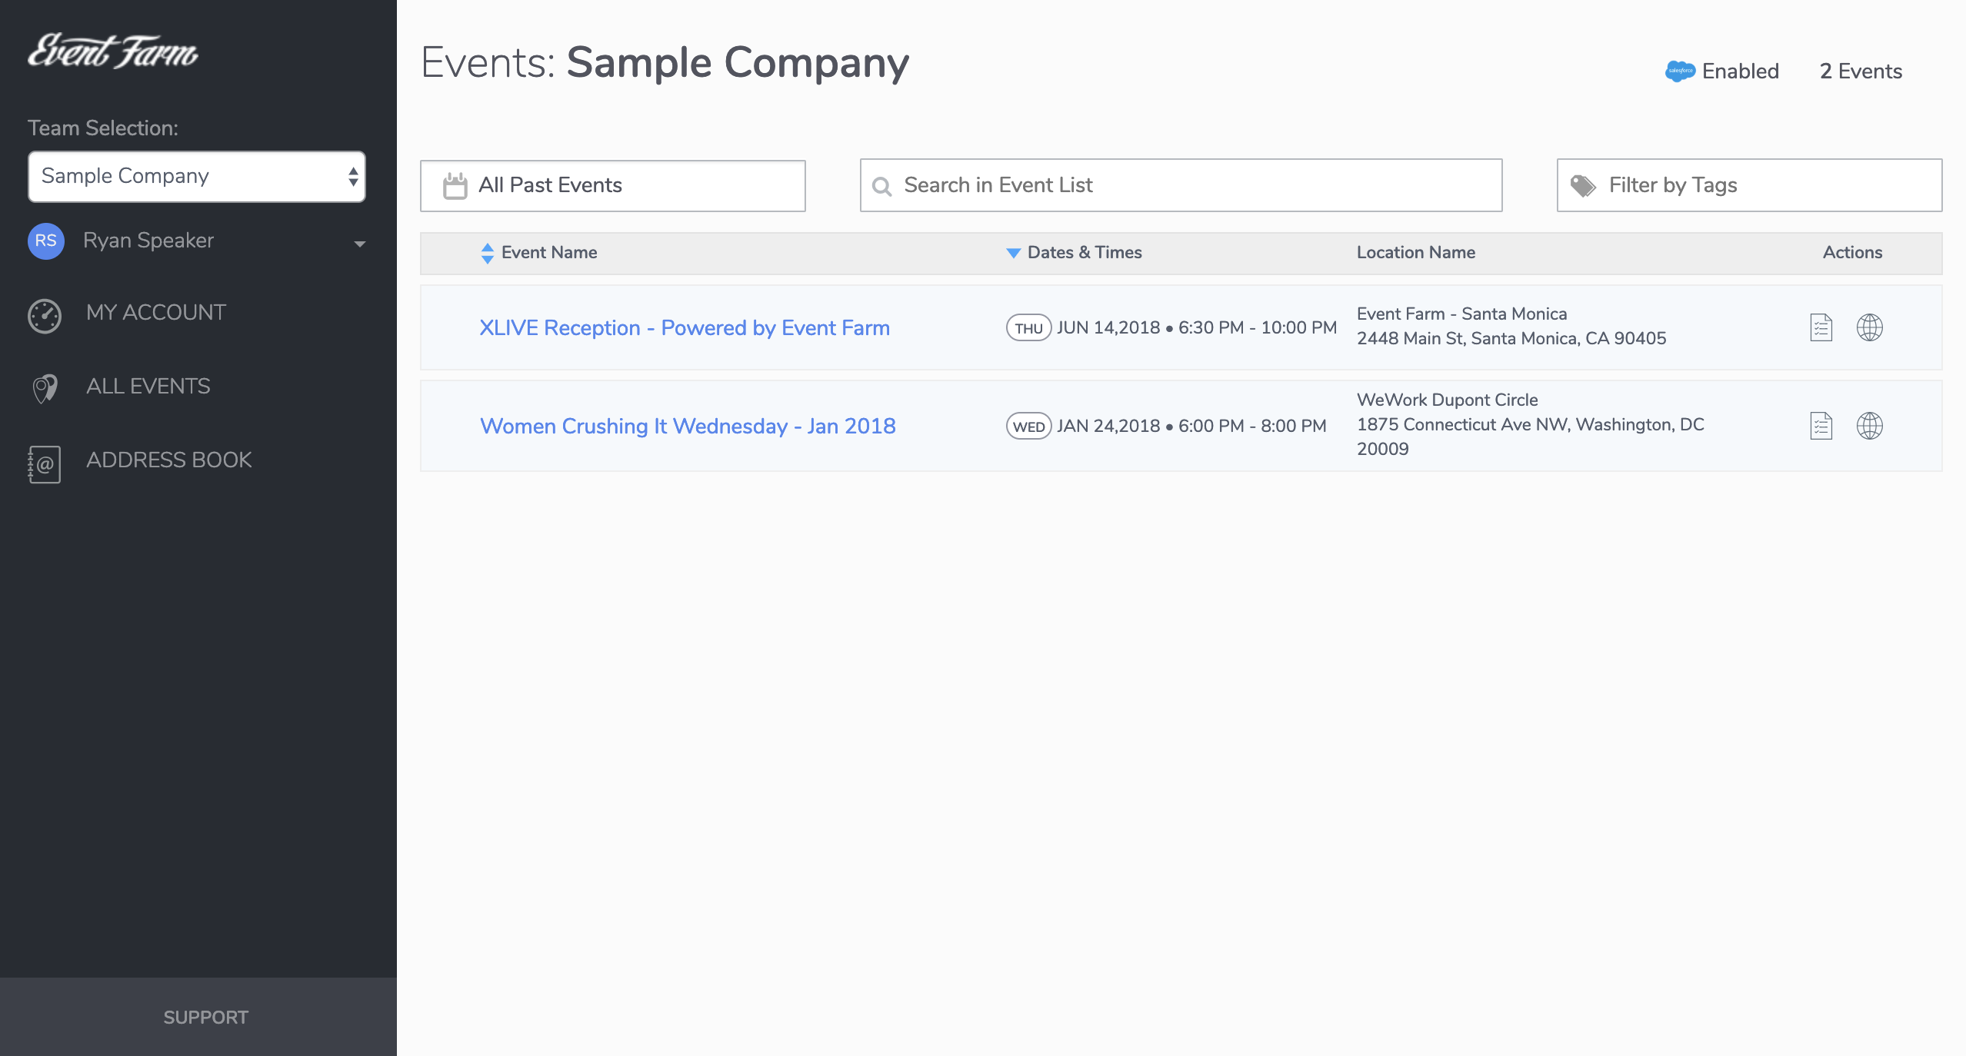
Task: Click the SUPPORT button at the bottom
Action: [x=198, y=1017]
